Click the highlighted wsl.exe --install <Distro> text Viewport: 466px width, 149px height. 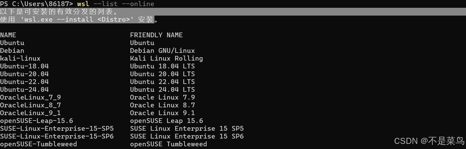point(77,19)
